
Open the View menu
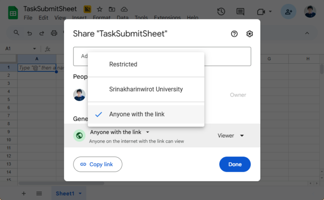coord(60,18)
